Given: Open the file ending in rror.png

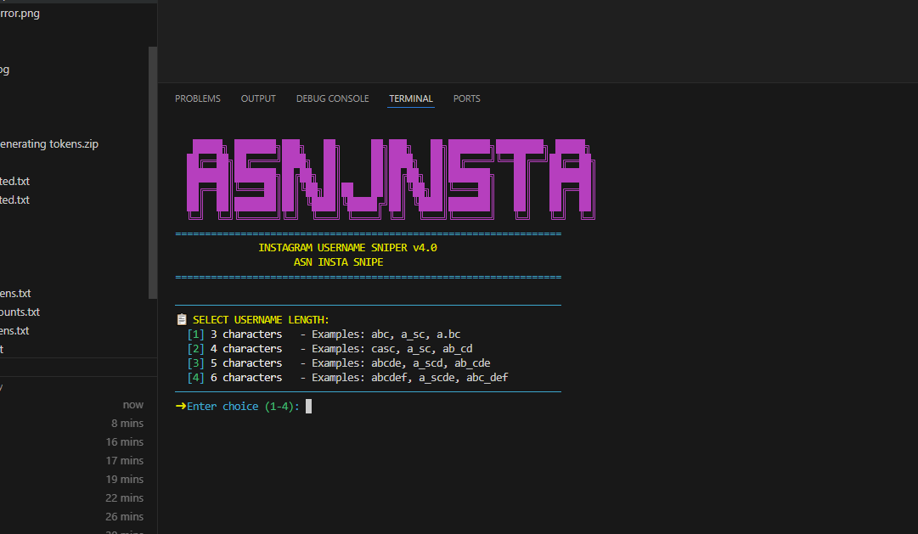Looking at the screenshot, I should [20, 13].
